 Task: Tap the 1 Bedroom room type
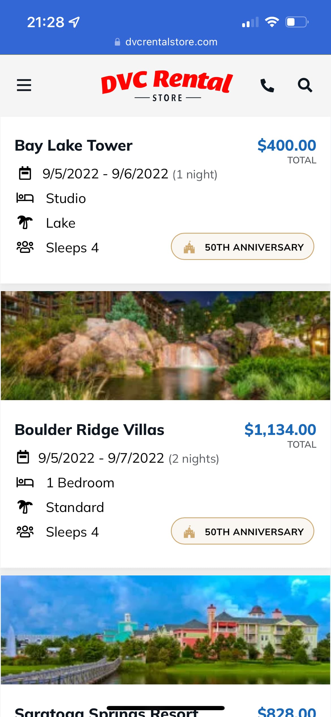(80, 483)
